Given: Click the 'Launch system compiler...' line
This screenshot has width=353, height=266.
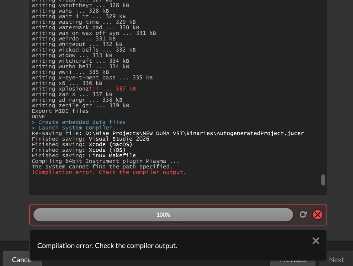Looking at the screenshot, I should (77, 128).
